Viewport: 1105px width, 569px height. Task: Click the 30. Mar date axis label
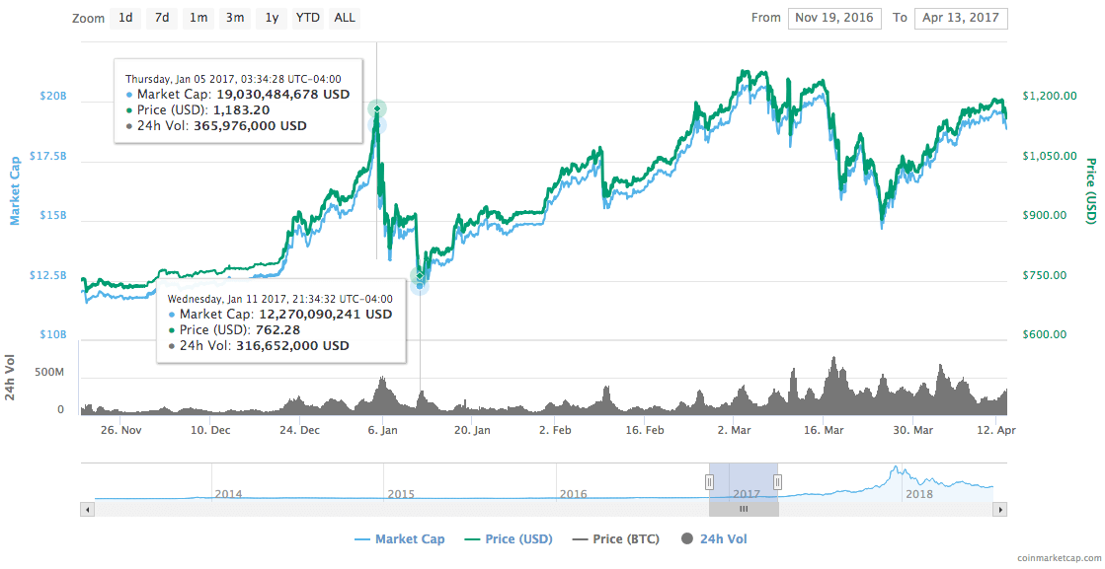912,430
